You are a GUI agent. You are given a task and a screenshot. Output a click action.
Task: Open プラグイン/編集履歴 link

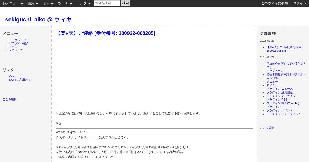click(280, 92)
